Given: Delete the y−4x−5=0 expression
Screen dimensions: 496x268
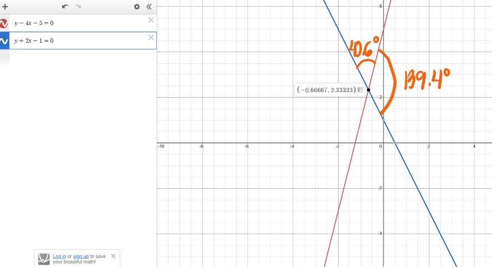Looking at the screenshot, I should pyautogui.click(x=151, y=20).
